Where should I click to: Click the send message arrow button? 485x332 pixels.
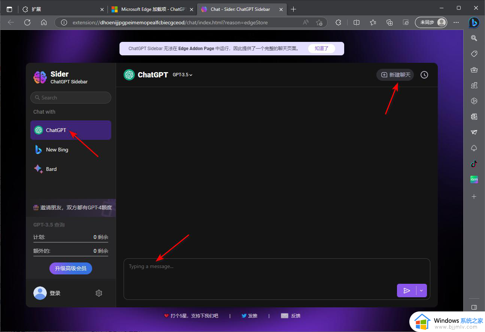pos(407,290)
